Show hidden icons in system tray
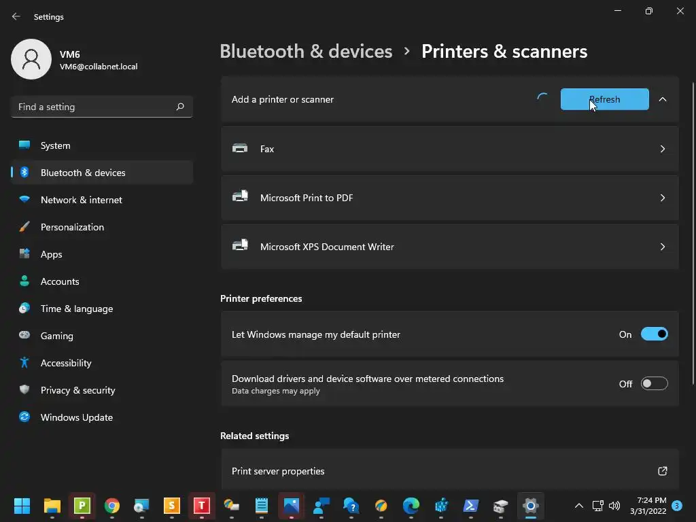The width and height of the screenshot is (696, 522). (579, 506)
